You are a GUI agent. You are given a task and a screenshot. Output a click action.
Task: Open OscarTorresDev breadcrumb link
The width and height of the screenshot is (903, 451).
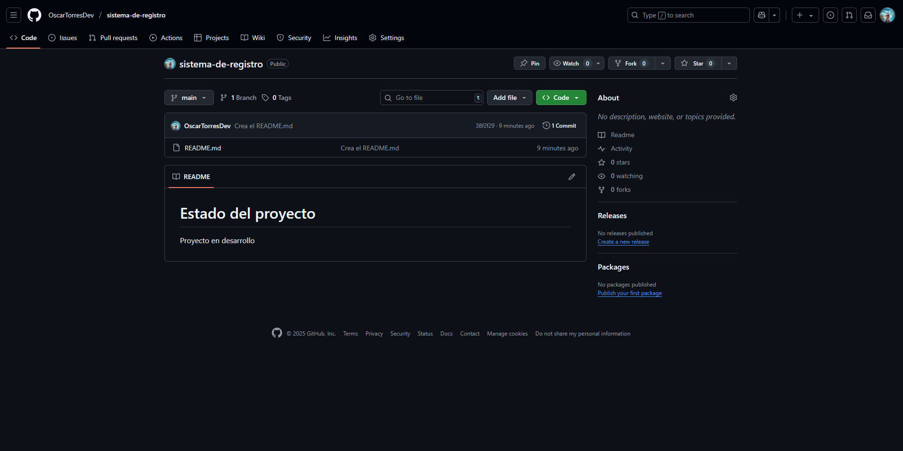tap(71, 15)
